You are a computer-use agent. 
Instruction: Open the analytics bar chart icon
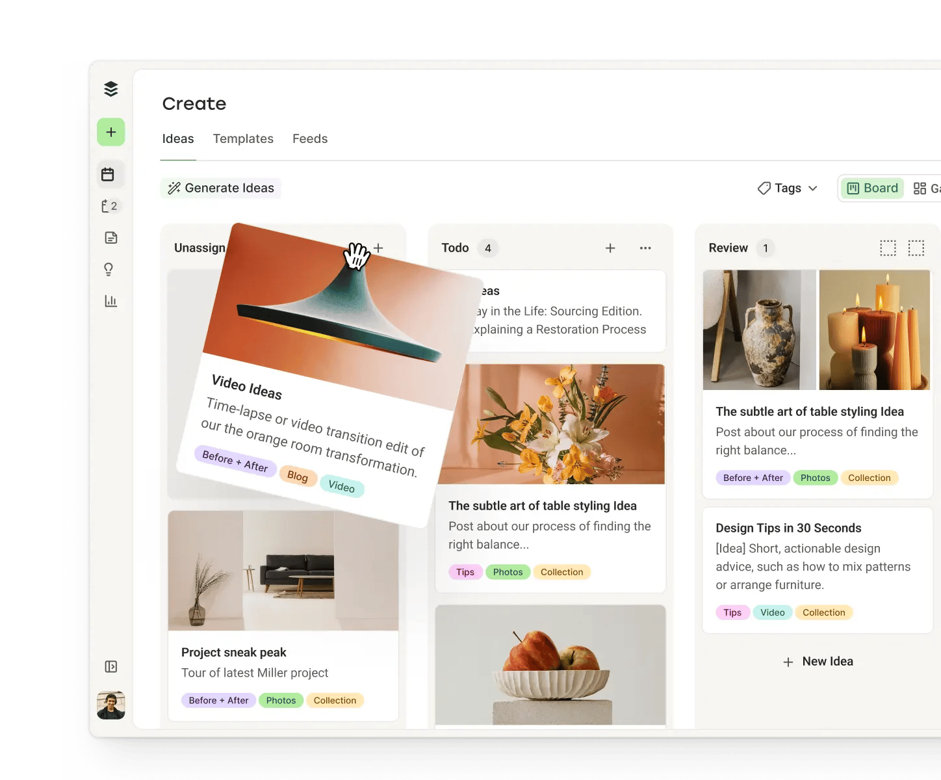coord(110,300)
